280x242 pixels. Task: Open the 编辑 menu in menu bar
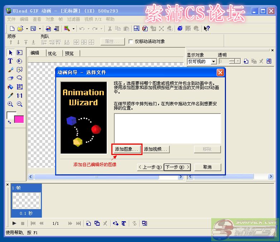click(24, 19)
